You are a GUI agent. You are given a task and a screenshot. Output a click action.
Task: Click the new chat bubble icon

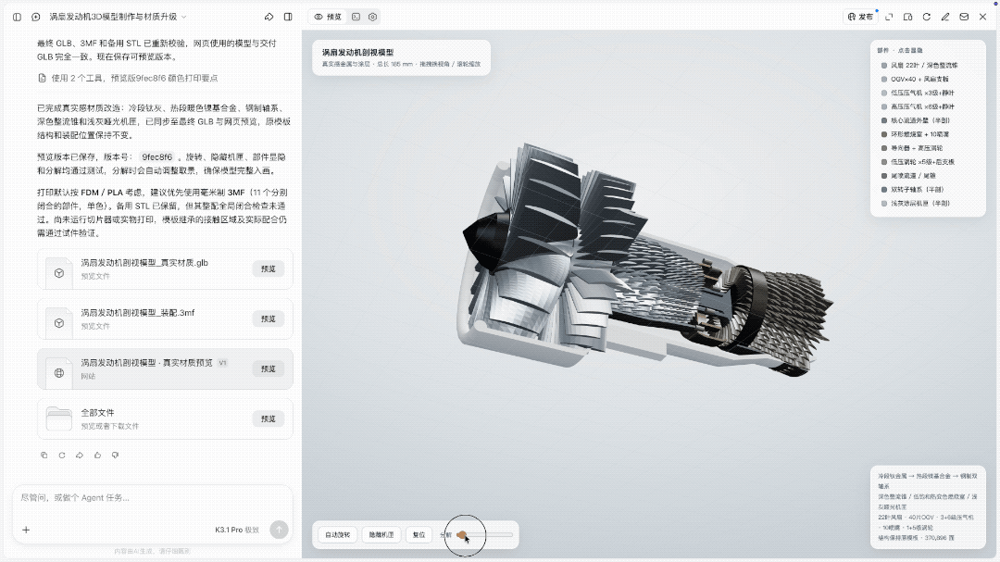[x=36, y=17]
